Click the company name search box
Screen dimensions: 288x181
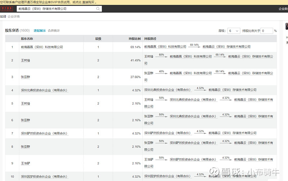click(56, 9)
